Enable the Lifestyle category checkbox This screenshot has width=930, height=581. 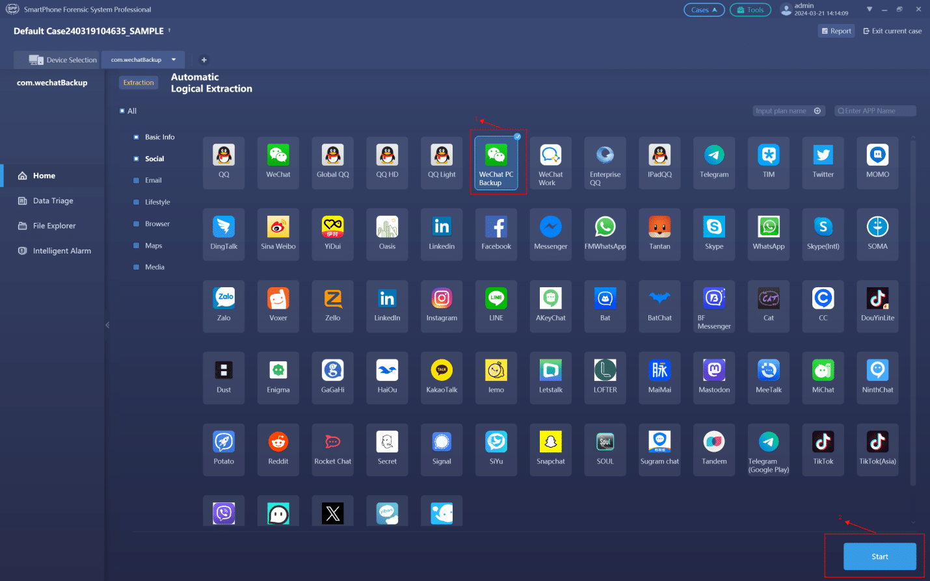(x=136, y=202)
